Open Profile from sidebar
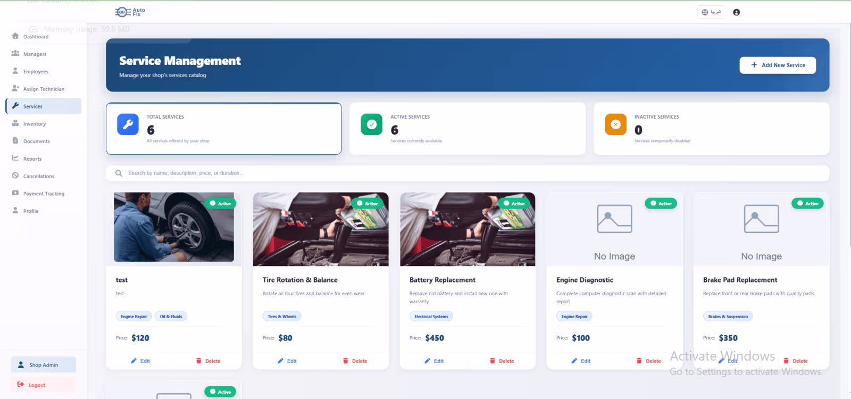This screenshot has width=851, height=399. (x=44, y=211)
